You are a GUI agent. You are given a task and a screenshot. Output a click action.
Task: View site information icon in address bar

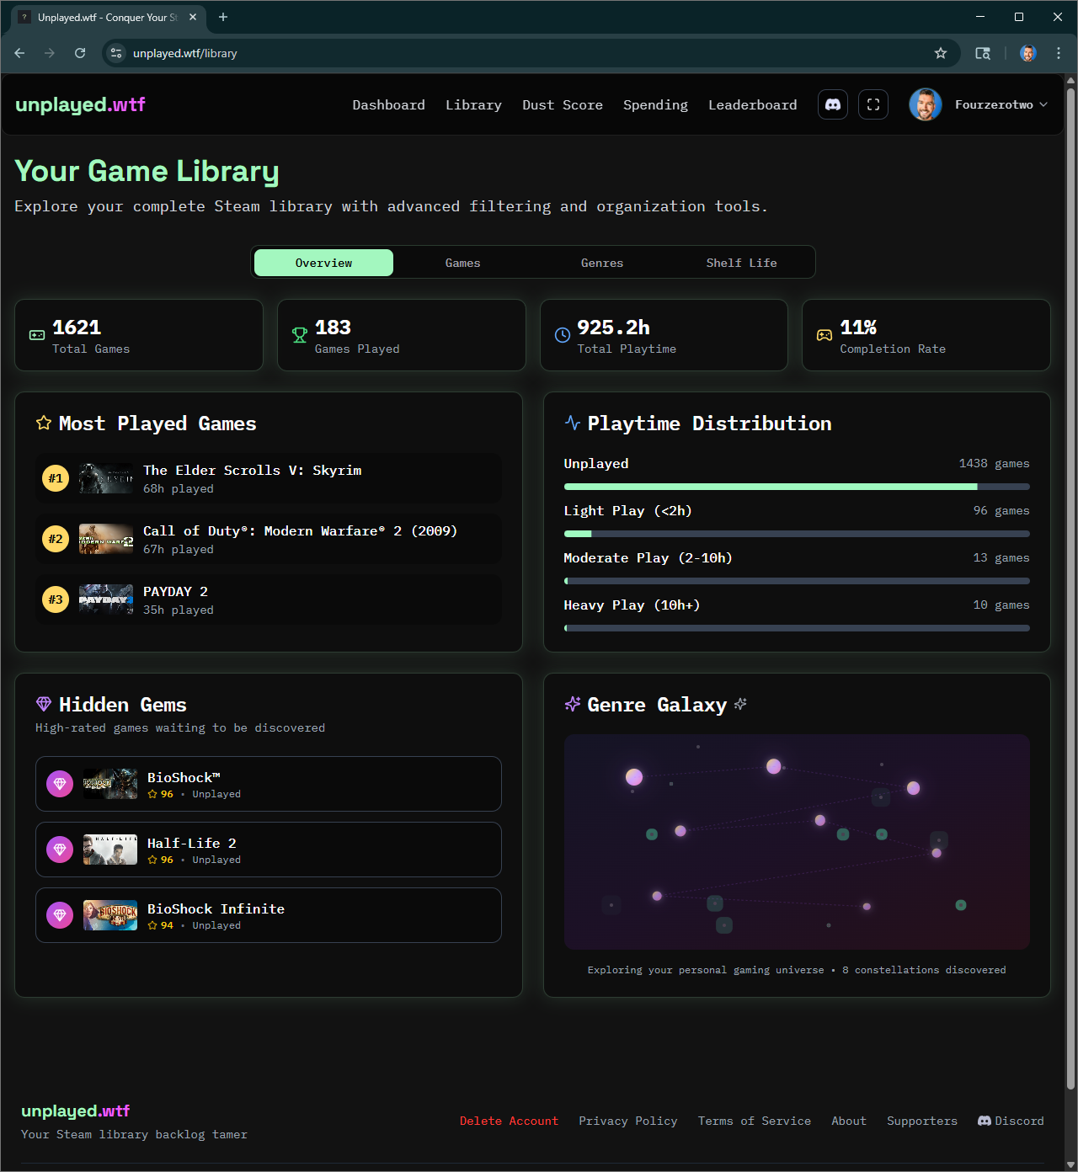tap(116, 53)
